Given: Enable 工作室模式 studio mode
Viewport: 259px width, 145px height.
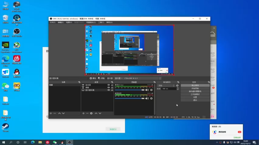Looking at the screenshot, I should (x=195, y=94).
